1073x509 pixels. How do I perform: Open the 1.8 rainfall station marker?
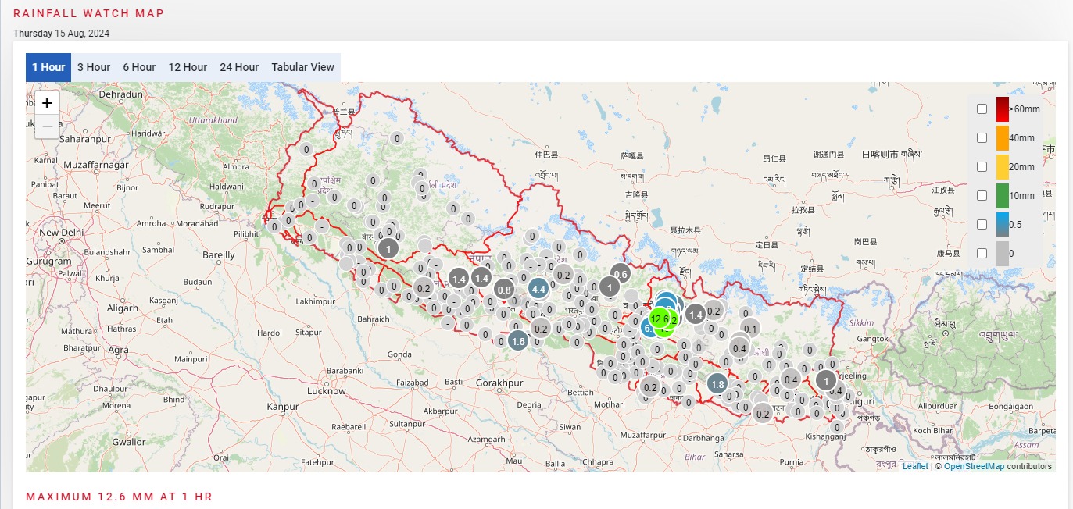pos(717,383)
